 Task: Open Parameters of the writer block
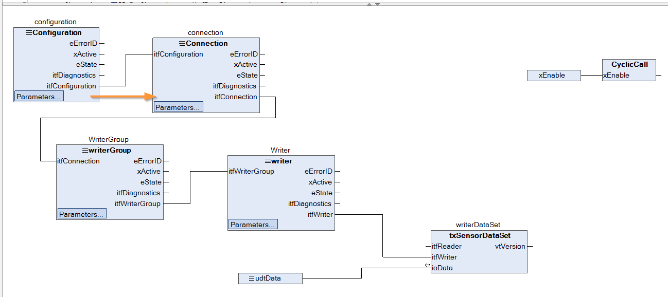point(253,225)
